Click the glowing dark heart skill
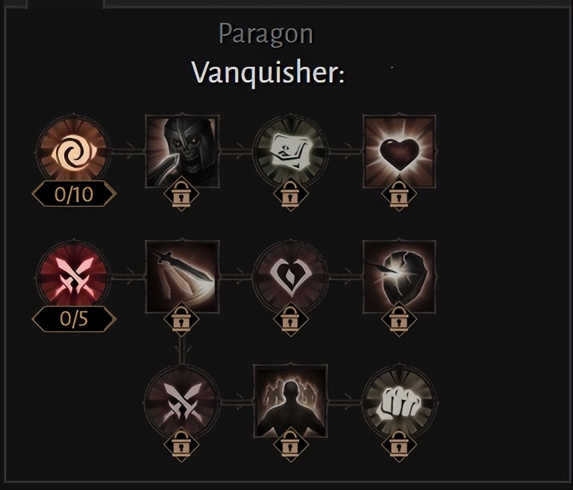This screenshot has width=573, height=490. point(399,151)
